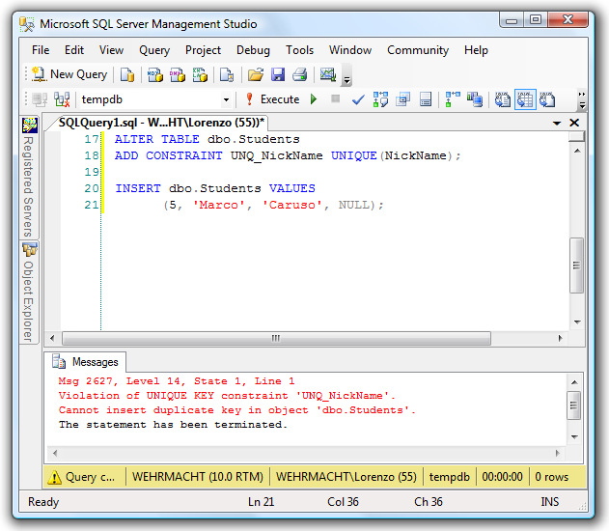This screenshot has width=609, height=531.
Task: Select Results to File icon
Action: (x=547, y=99)
